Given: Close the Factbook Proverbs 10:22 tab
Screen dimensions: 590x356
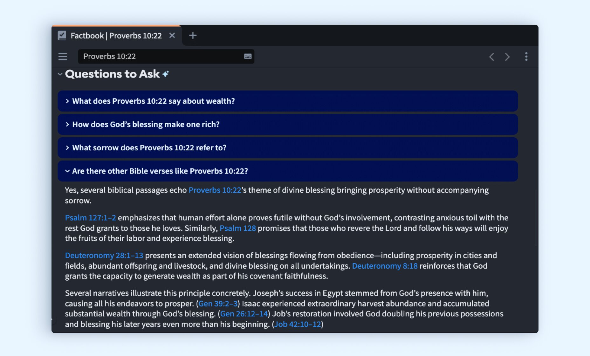Looking at the screenshot, I should pyautogui.click(x=172, y=35).
